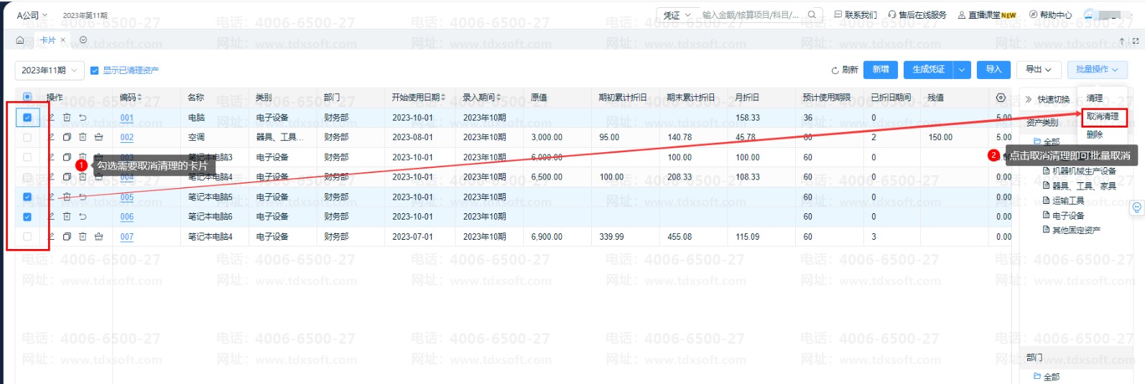Click the up-arrow collapse icon at top right

click(1122, 41)
